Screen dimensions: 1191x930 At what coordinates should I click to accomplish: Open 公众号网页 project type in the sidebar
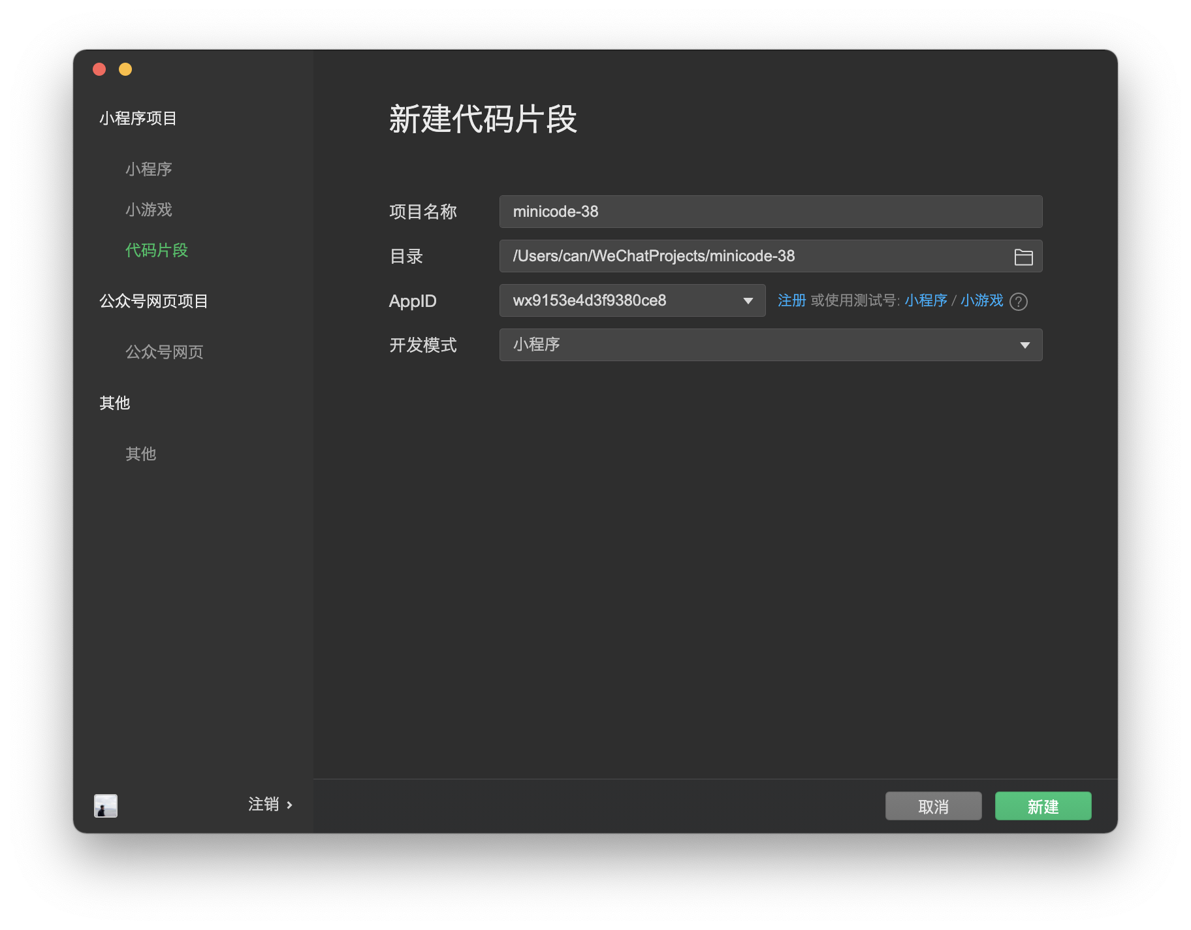(x=165, y=352)
